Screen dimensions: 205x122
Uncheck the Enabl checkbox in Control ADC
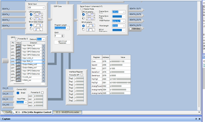click(18, 93)
